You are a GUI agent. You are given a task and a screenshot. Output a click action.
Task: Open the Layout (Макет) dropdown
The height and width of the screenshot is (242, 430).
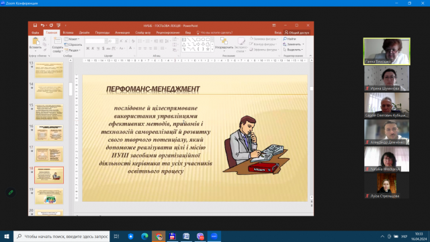(72, 39)
